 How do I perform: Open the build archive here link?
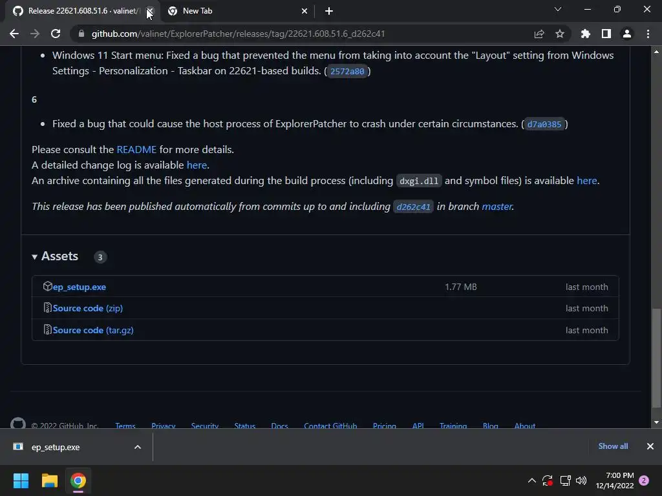tap(587, 181)
